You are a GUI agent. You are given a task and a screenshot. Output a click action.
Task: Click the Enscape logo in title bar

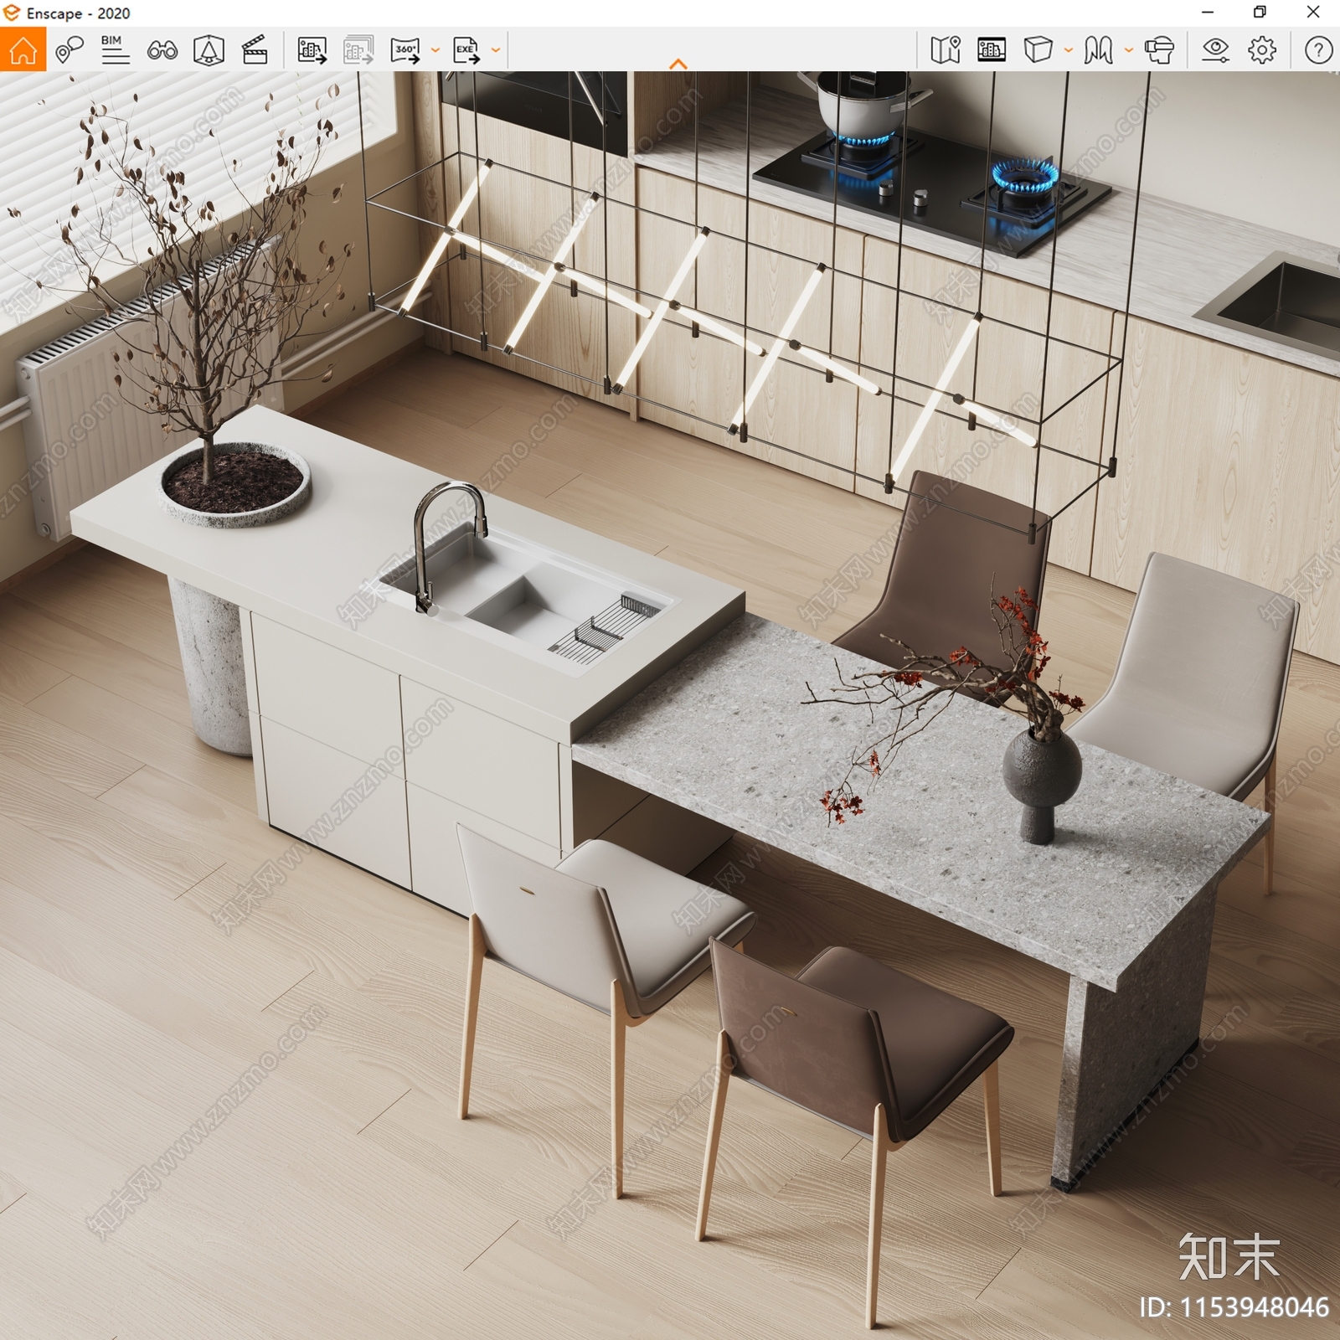click(12, 13)
